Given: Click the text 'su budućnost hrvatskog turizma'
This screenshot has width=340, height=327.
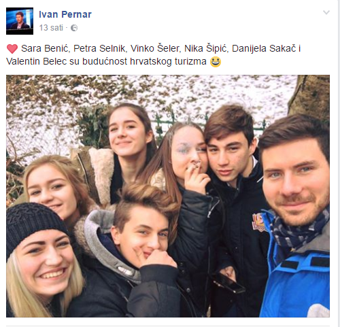Looking at the screenshot, I should click(138, 61).
